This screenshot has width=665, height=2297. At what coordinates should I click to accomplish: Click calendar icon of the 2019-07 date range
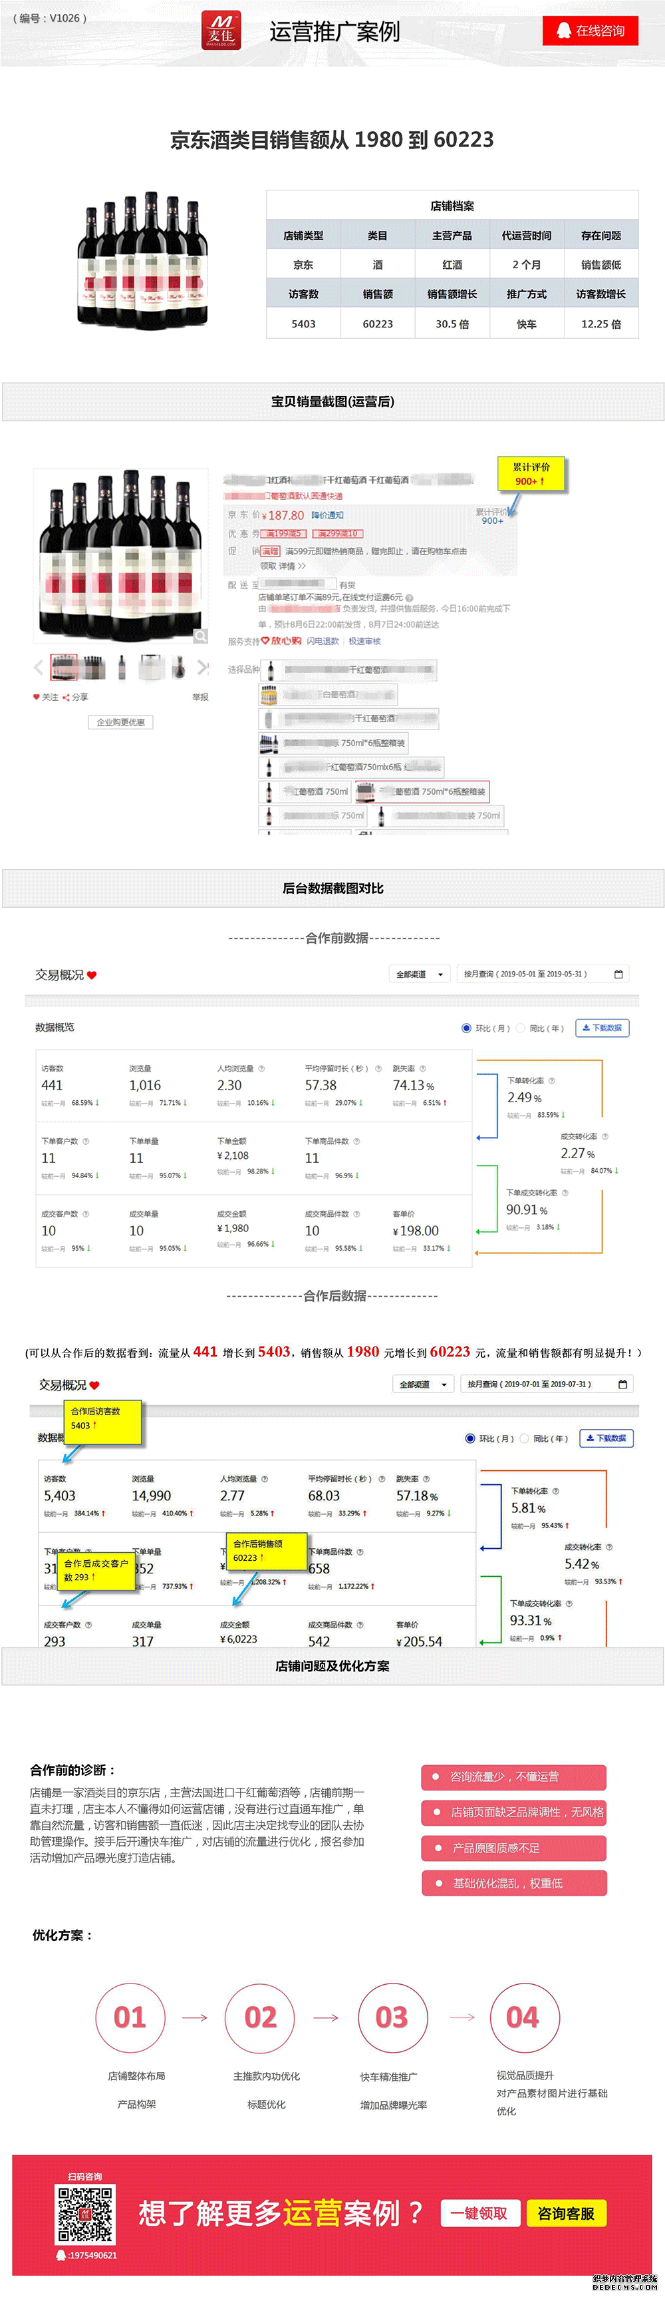tap(623, 1385)
